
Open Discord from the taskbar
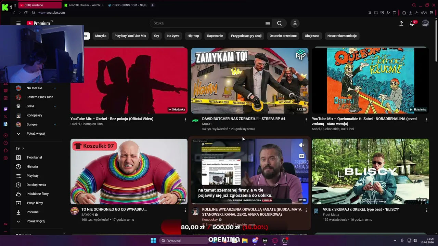point(255,241)
